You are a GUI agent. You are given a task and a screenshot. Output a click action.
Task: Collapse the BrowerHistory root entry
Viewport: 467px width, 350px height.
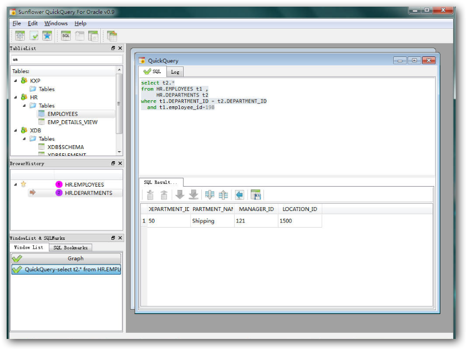click(x=16, y=184)
